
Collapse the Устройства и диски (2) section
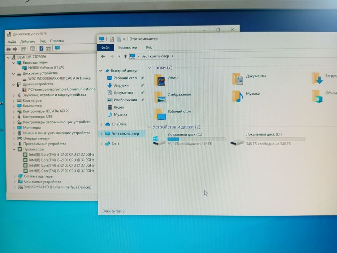[150, 127]
